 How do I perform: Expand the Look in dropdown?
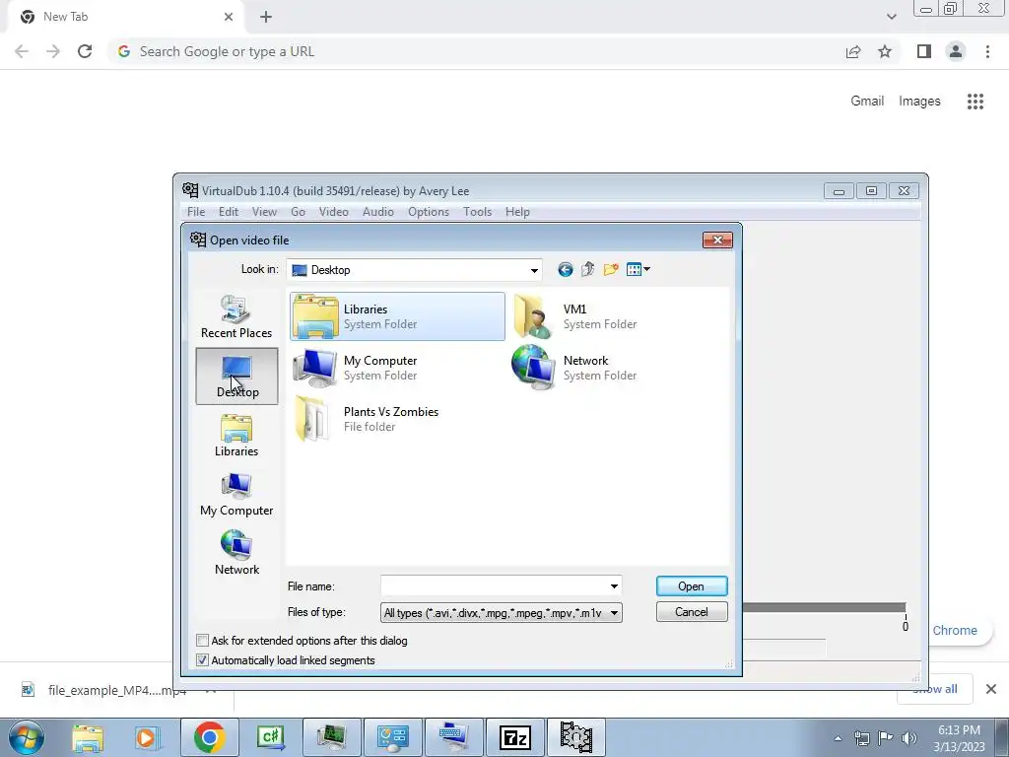[x=534, y=270]
